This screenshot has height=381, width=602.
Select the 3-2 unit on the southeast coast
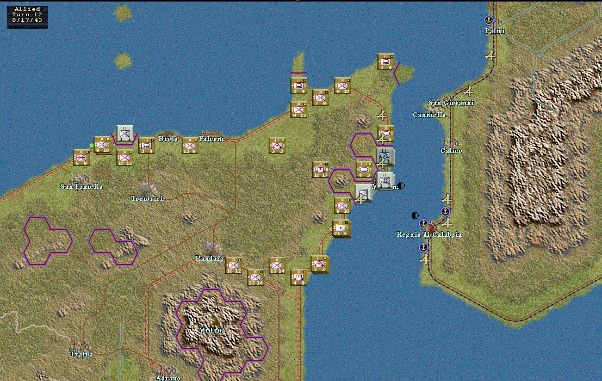coord(320,264)
